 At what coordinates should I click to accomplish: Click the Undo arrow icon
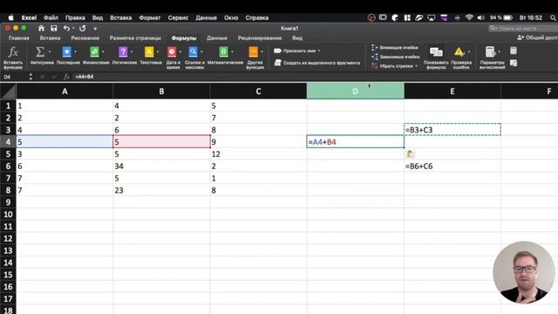pos(66,28)
